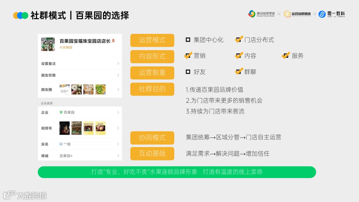
Task: Click the 百果园宝福珠宝园店店长 name
Action: point(85,41)
